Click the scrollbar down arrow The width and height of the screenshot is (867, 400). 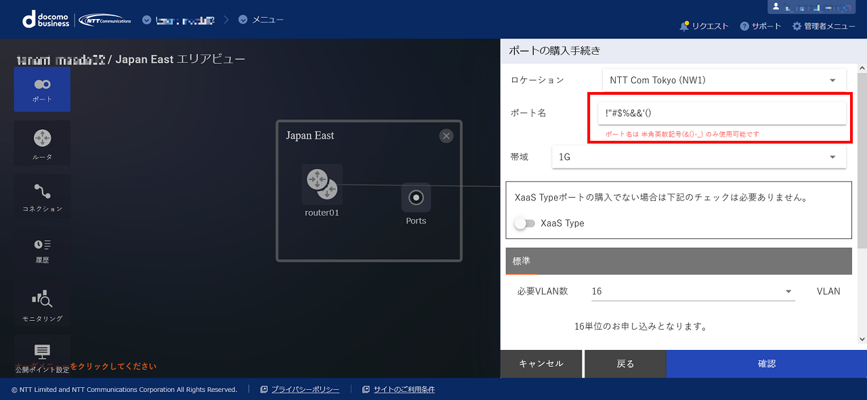point(862,339)
